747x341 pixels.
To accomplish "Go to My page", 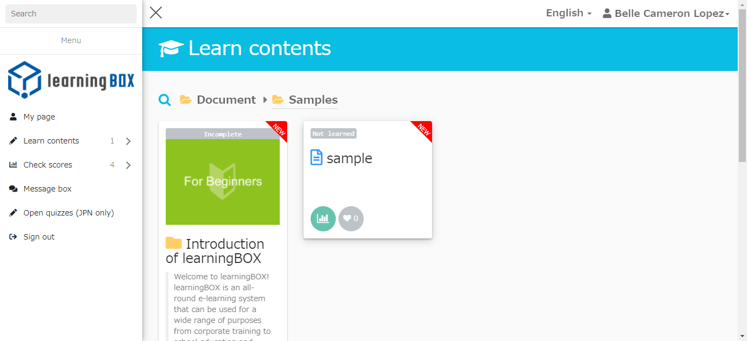I will pos(39,117).
